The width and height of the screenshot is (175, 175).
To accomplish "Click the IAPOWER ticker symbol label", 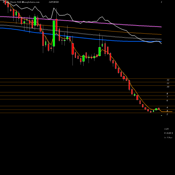I will tap(54, 2).
